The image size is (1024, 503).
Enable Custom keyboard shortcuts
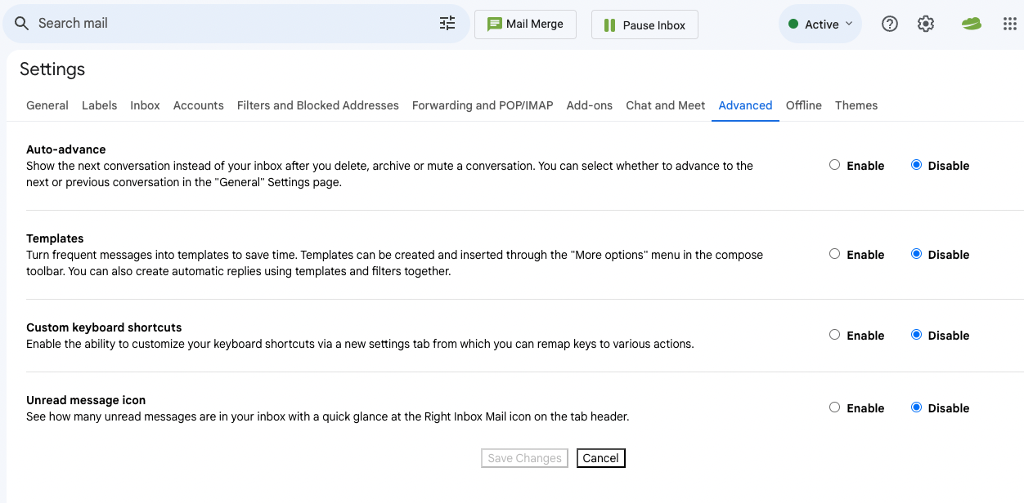click(x=834, y=335)
